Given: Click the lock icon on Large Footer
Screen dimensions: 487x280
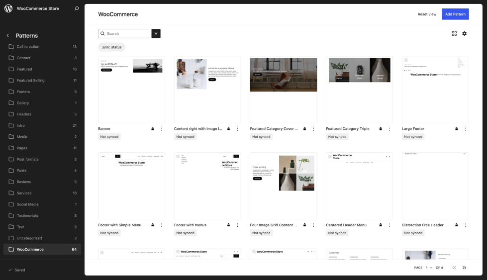Looking at the screenshot, I should pyautogui.click(x=456, y=128).
